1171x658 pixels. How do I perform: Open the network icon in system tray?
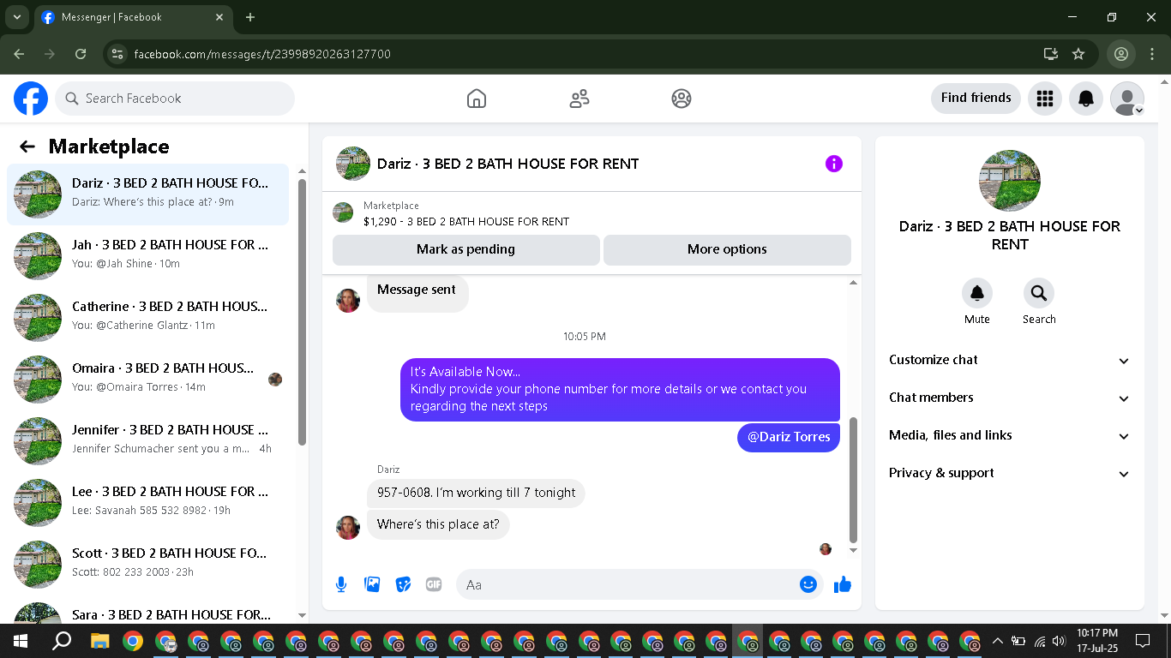tap(1039, 640)
